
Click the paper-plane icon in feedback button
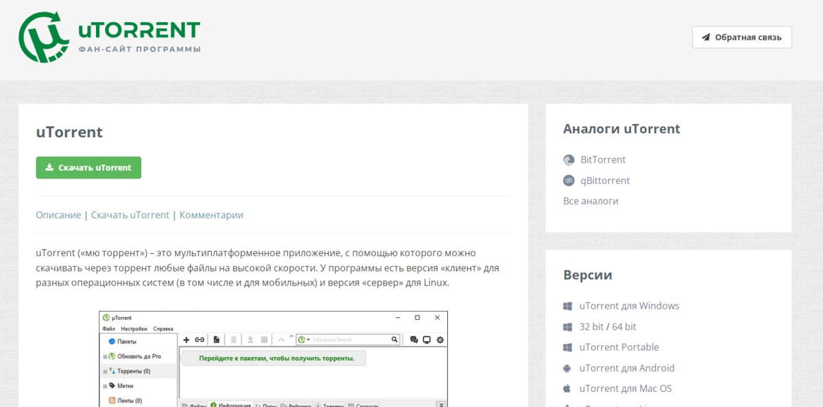706,37
